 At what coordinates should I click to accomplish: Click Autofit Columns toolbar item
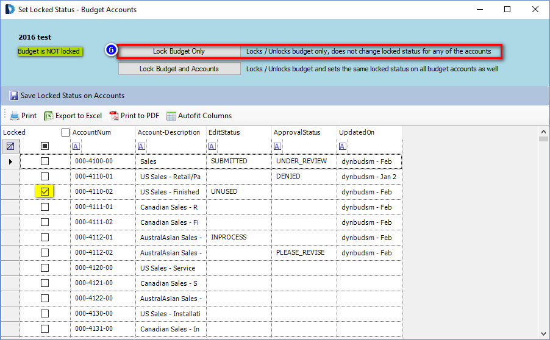click(199, 116)
